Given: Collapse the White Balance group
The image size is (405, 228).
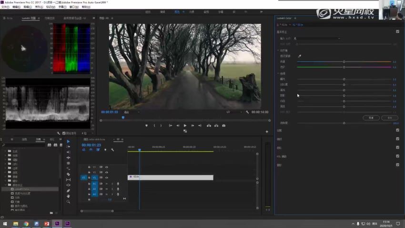Looking at the screenshot, I should (x=278, y=51).
